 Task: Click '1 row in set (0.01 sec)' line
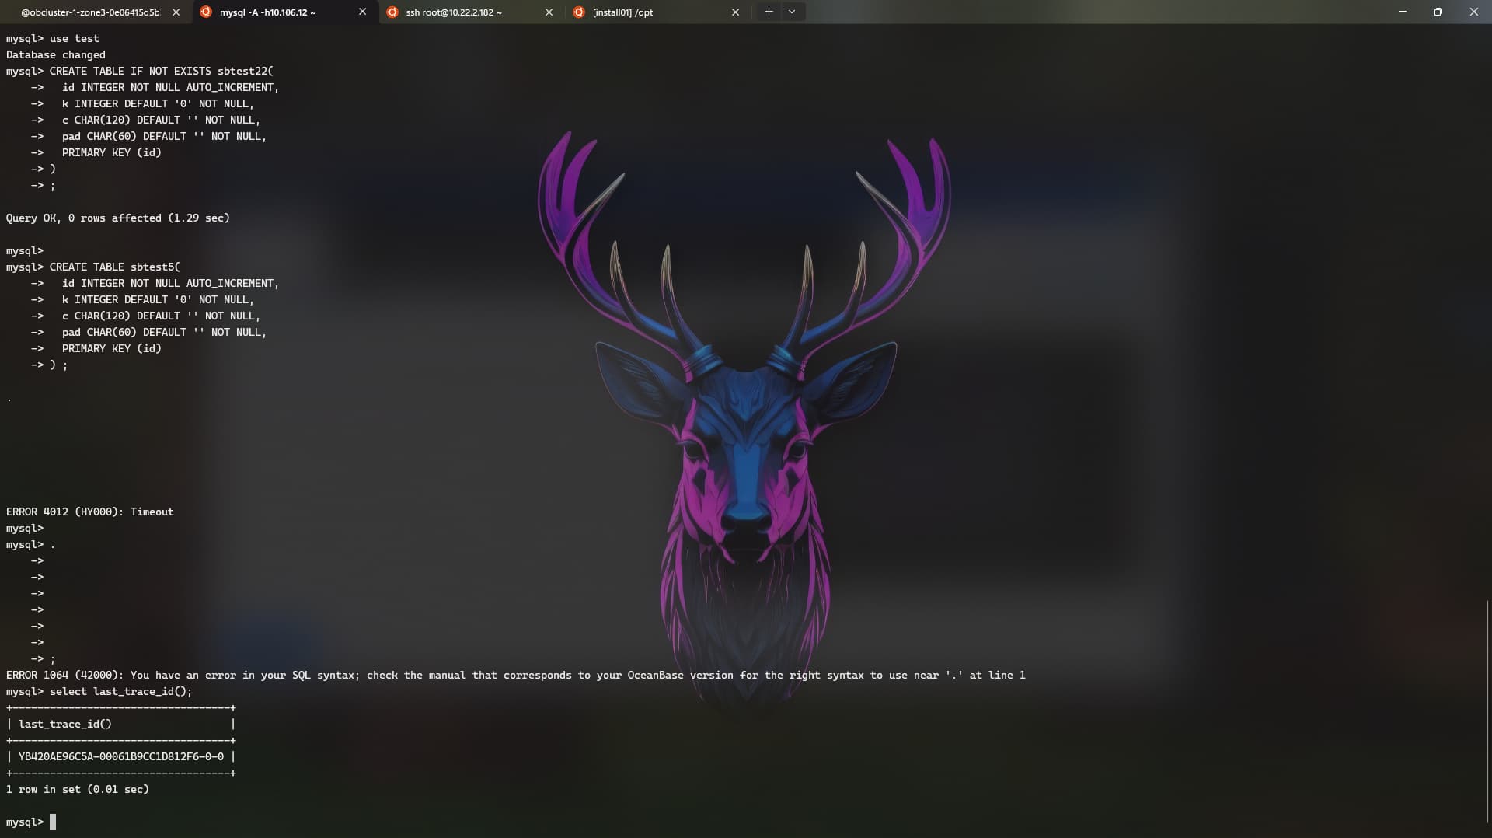[x=78, y=789]
